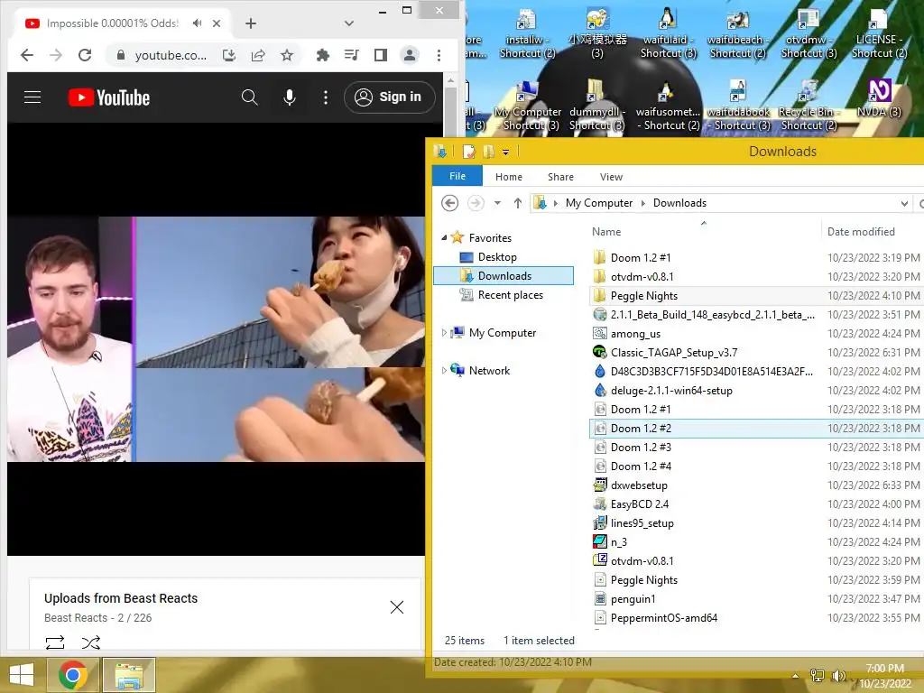Open YouTube search magnifier icon
Viewport: 924px width, 693px height.
pyautogui.click(x=249, y=97)
